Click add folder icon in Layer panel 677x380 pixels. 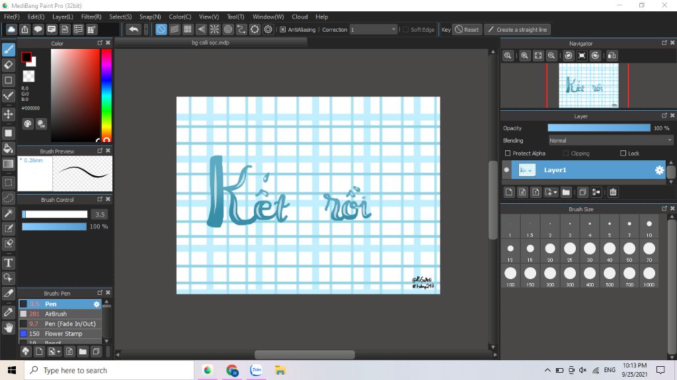point(566,192)
